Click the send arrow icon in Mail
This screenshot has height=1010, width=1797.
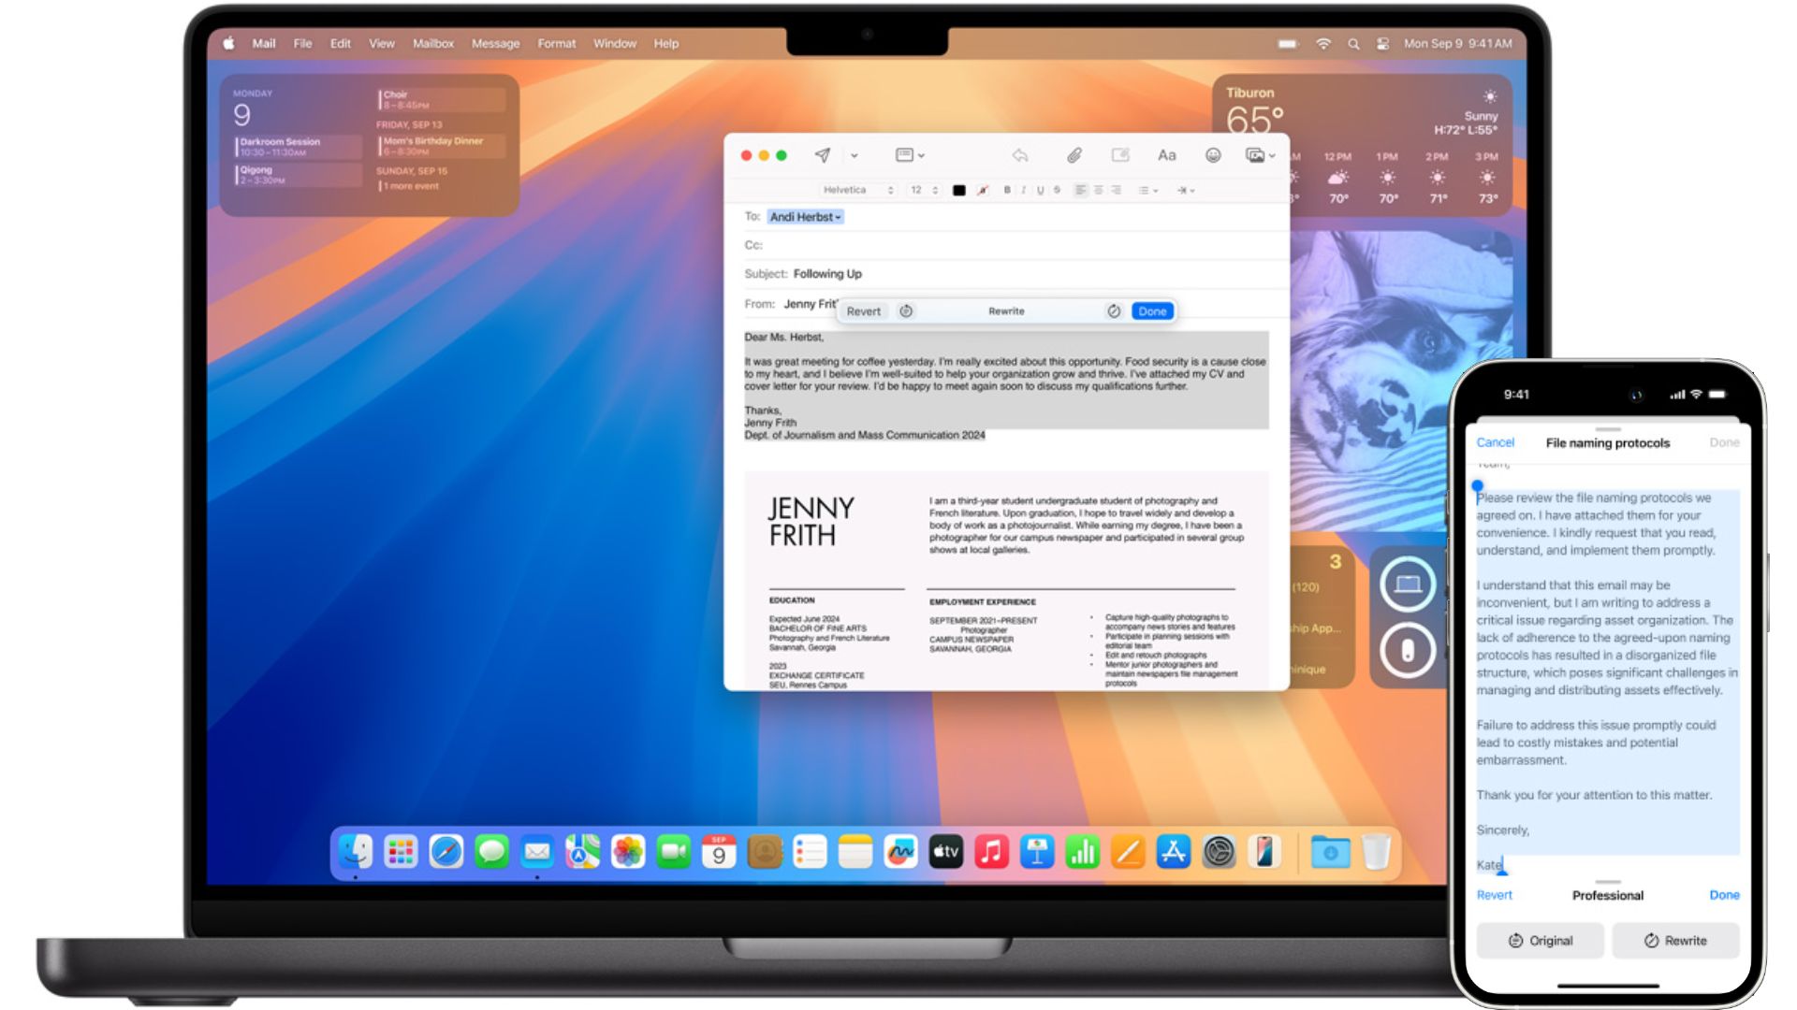tap(821, 154)
